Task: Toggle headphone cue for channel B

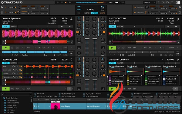Action: (x=103, y=48)
